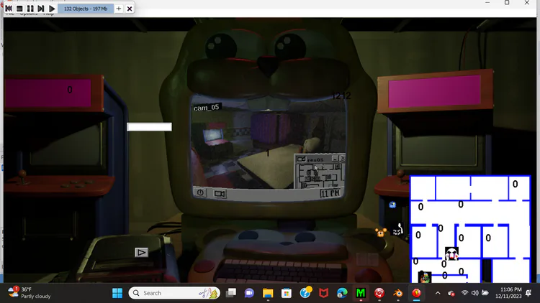
Task: Click the orange bear head icon
Action: point(381,233)
